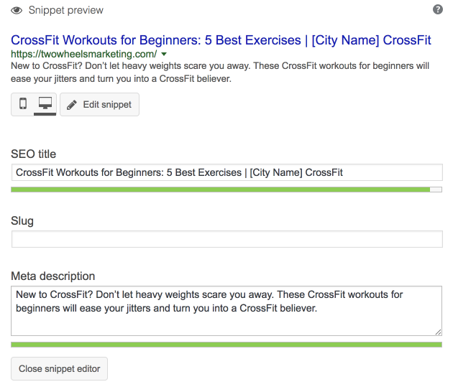Click into the SEO title field

point(226,172)
